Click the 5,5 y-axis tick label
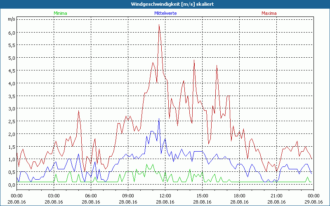The height and width of the screenshot is (206, 330). (x=12, y=45)
